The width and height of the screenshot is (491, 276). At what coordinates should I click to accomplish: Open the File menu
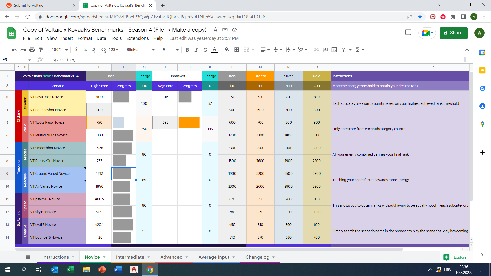tap(26, 38)
